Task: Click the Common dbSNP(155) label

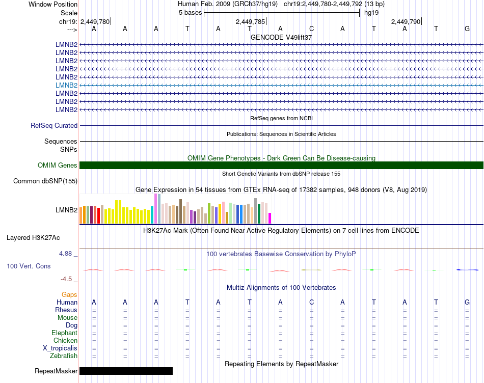Action: (x=45, y=181)
